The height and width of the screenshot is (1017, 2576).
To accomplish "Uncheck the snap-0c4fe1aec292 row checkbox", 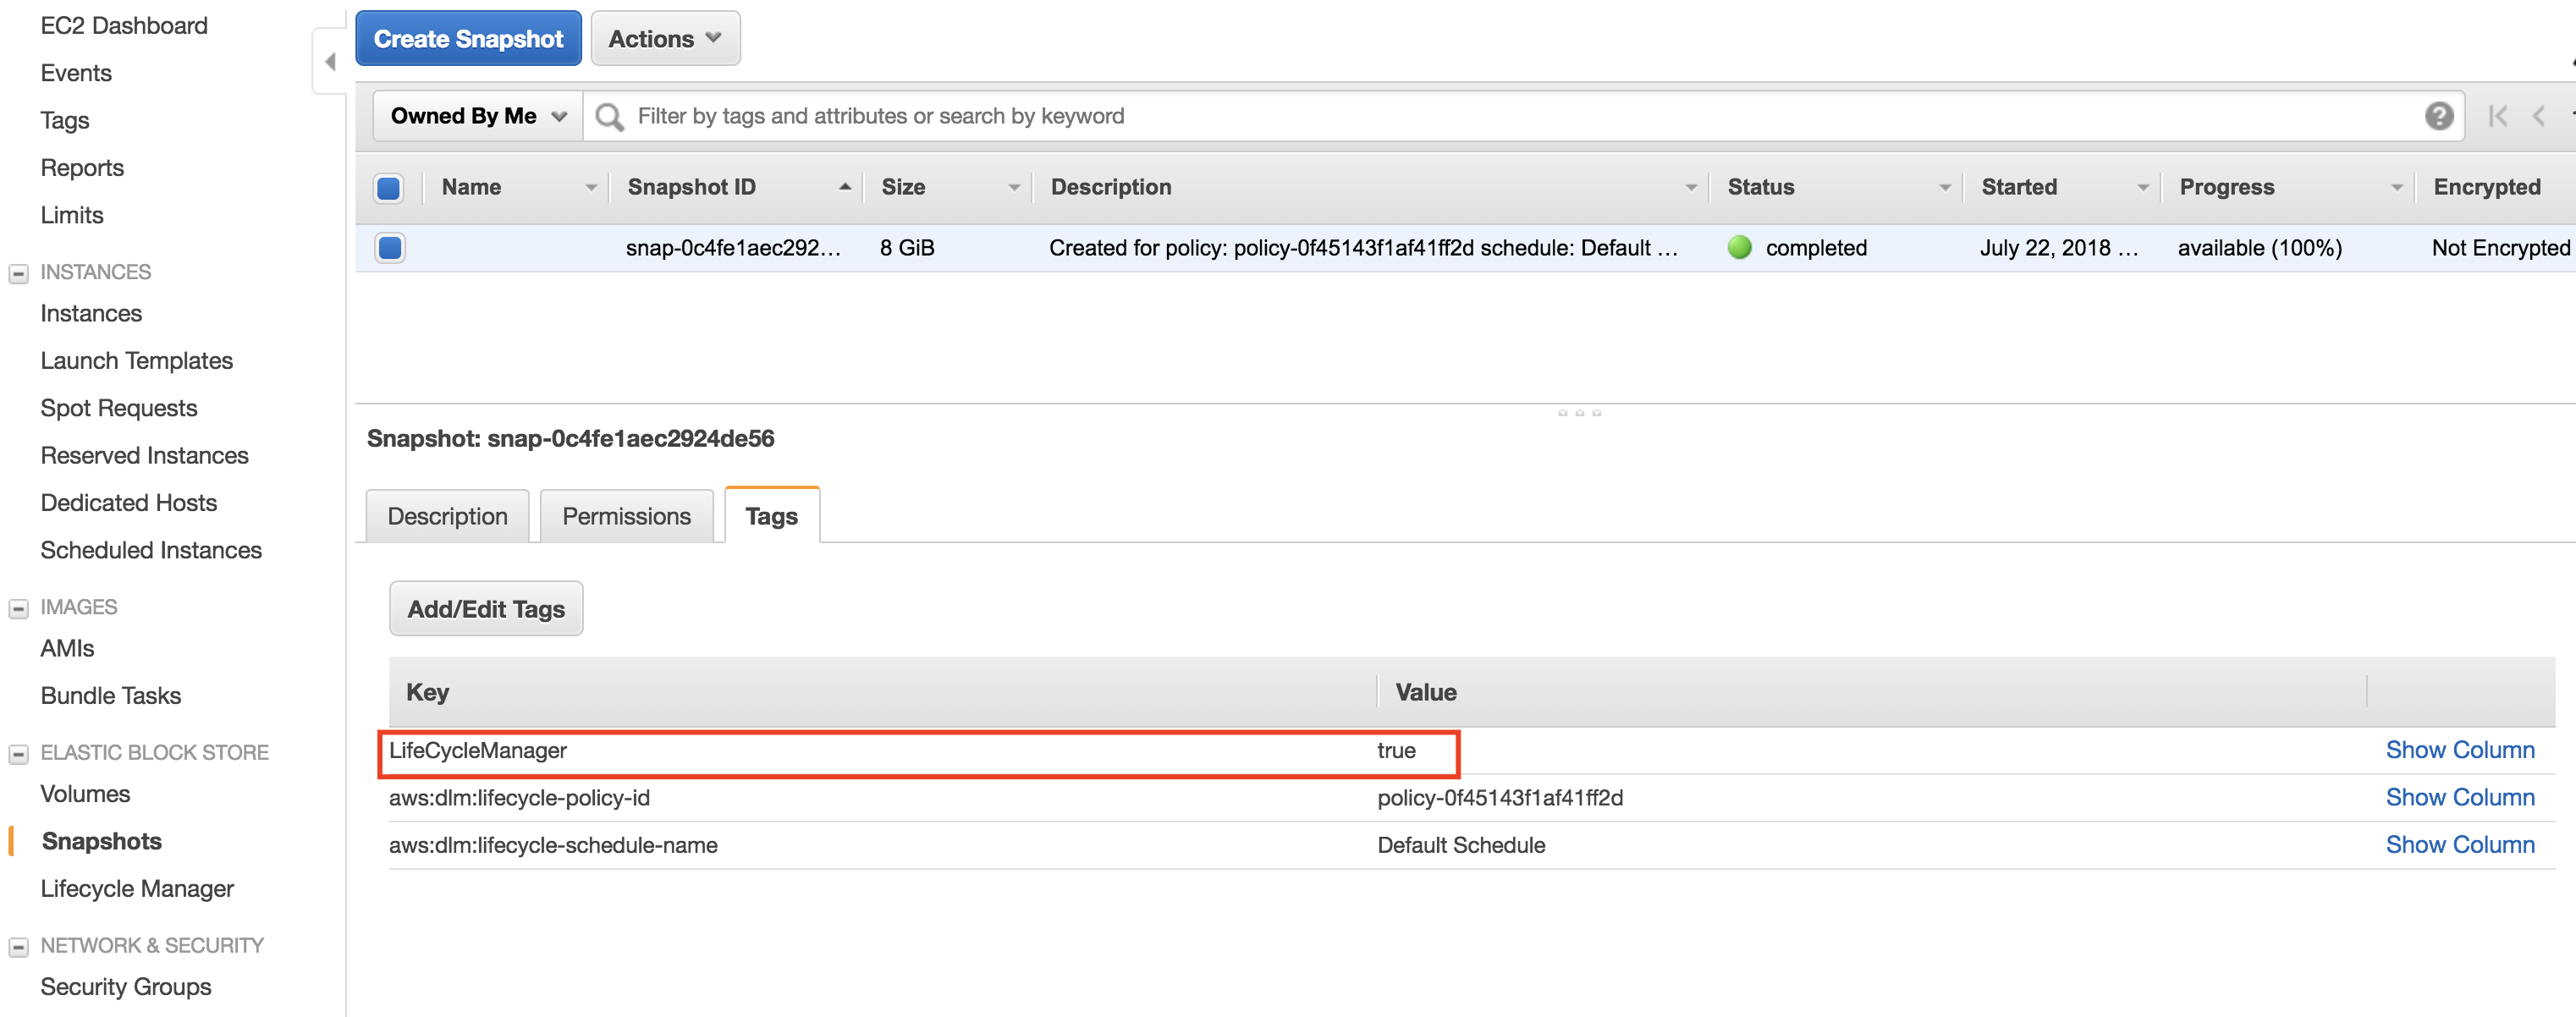I will click(390, 248).
